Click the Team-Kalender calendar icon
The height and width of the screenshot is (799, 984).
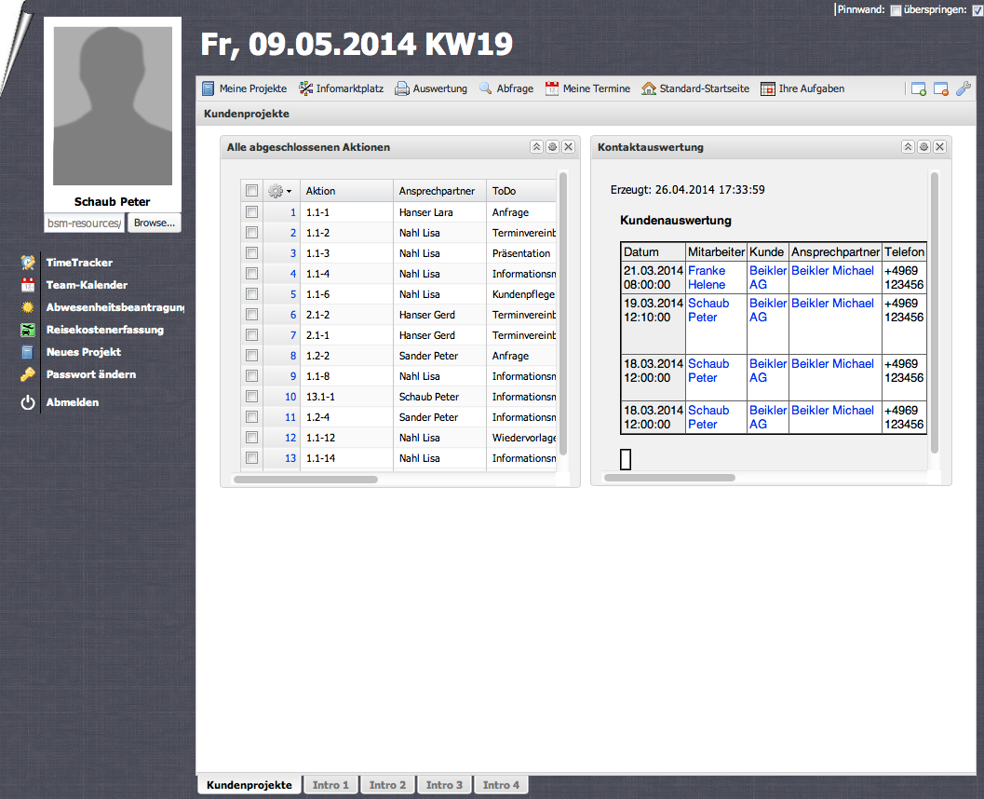click(x=28, y=285)
